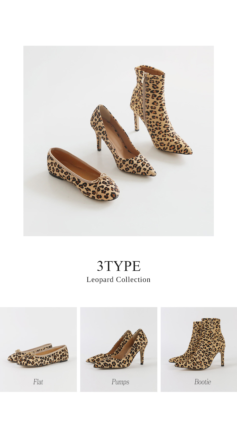Image resolution: width=237 pixels, height=440 pixels.
Task: Click the "Pumps" label text
Action: [120, 382]
